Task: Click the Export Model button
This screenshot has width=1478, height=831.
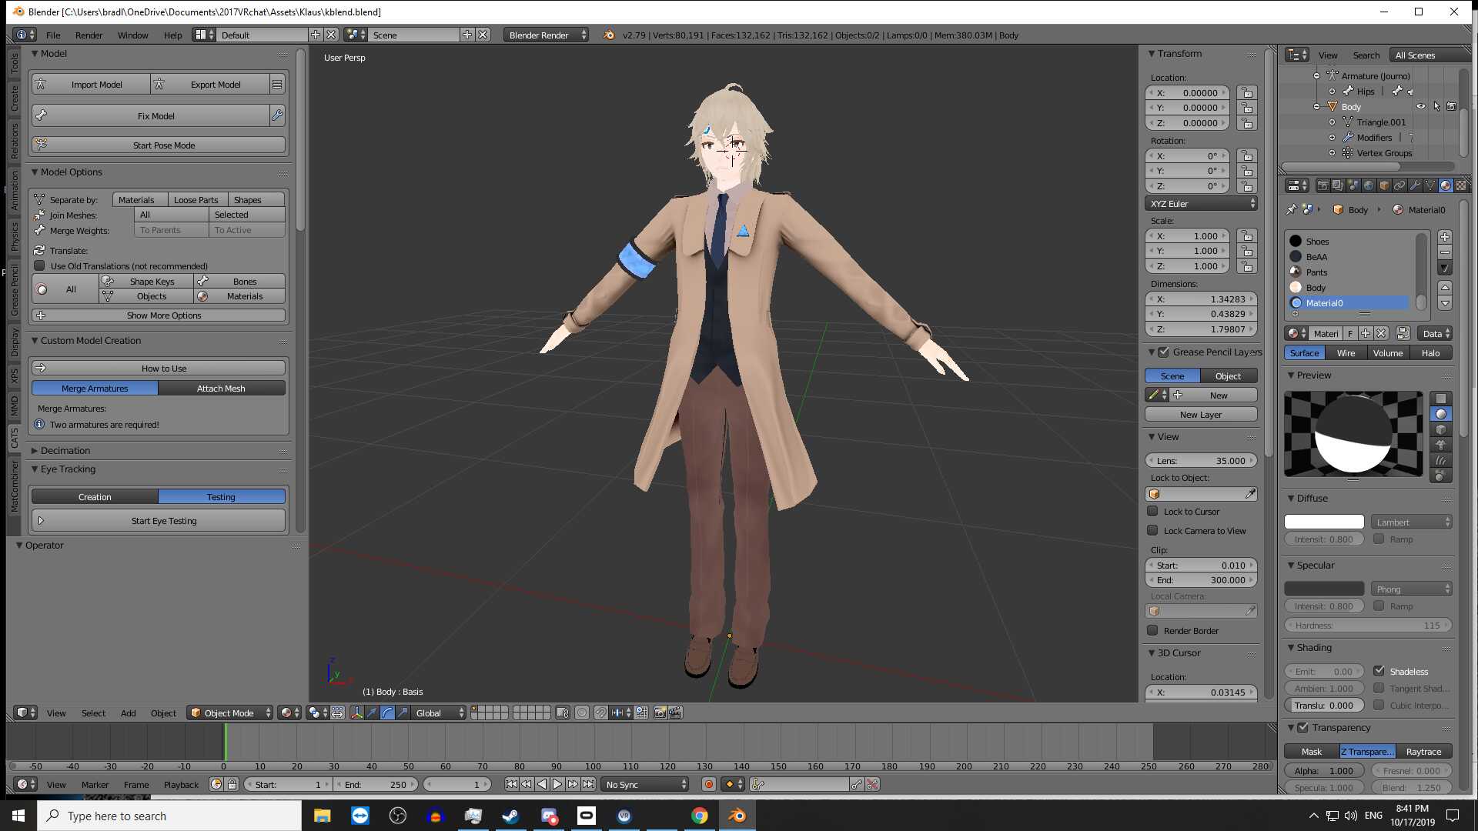Action: [x=215, y=85]
